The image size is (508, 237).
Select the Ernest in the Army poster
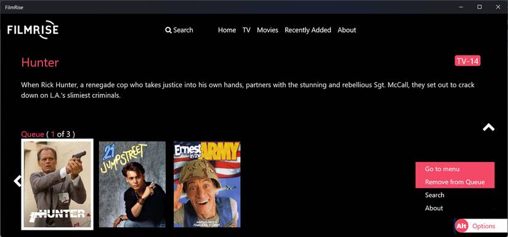[x=207, y=184]
